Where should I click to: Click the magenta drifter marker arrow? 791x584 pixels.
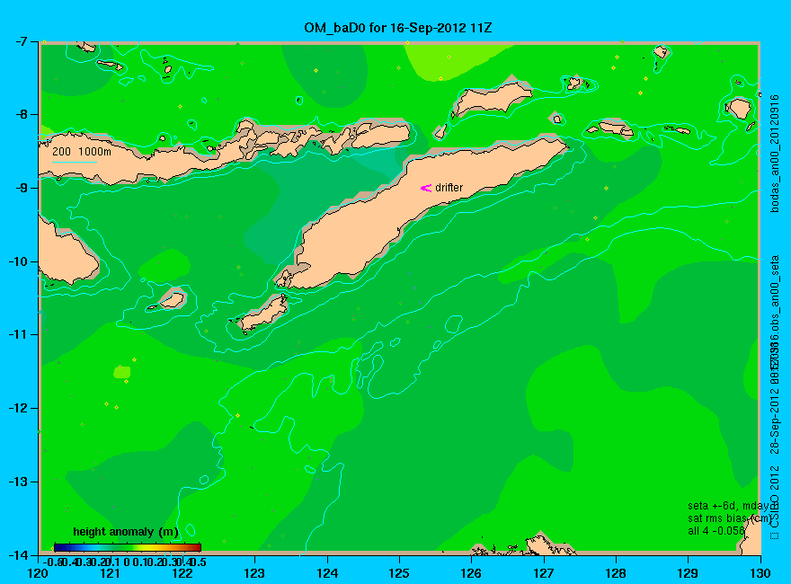pos(426,188)
